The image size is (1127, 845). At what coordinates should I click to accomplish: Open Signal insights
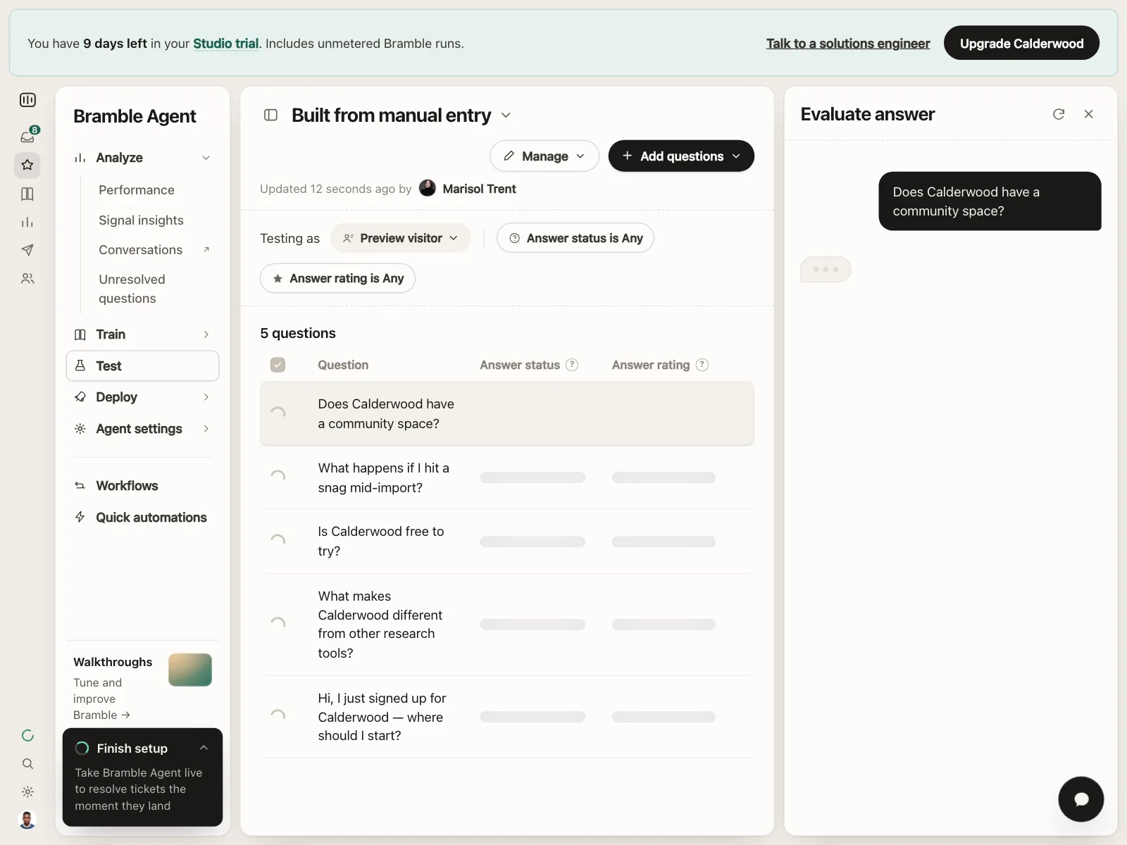tap(141, 220)
